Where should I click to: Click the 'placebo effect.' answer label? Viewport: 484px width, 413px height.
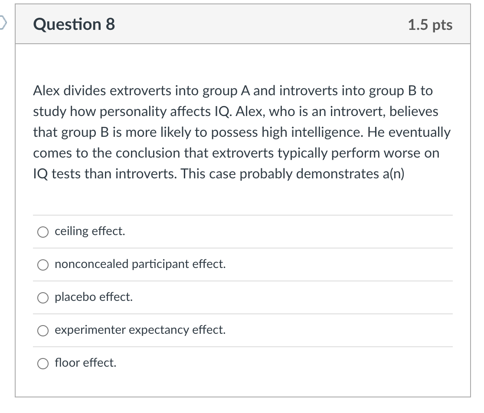coord(94,297)
